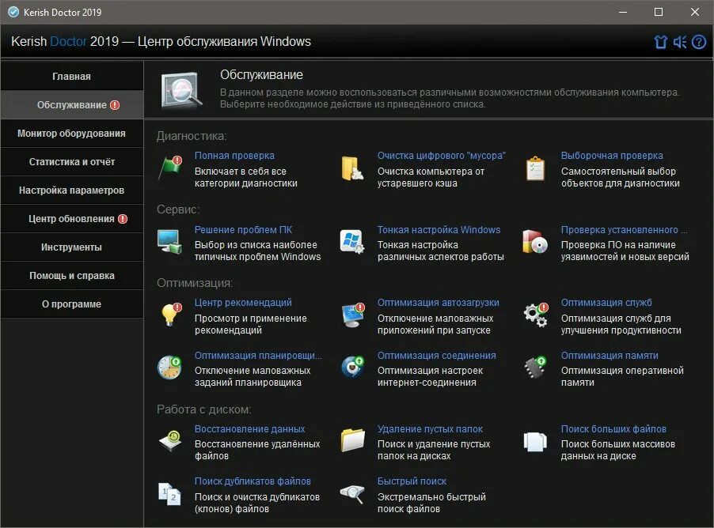714x528 pixels.
Task: Start Полная проверка link
Action: click(234, 156)
